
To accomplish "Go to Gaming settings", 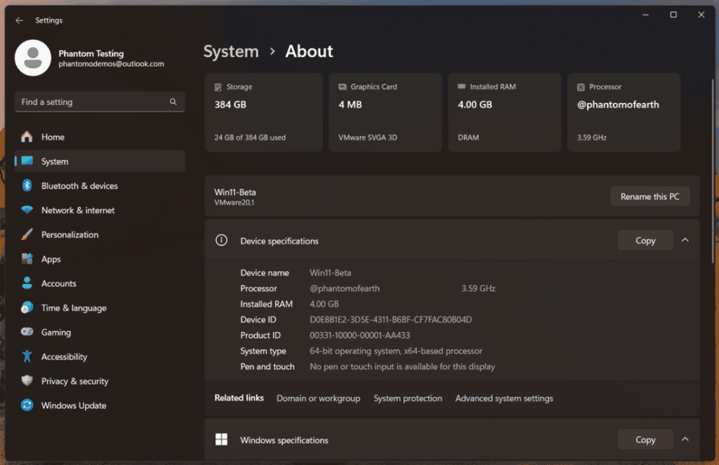I will 100,332.
